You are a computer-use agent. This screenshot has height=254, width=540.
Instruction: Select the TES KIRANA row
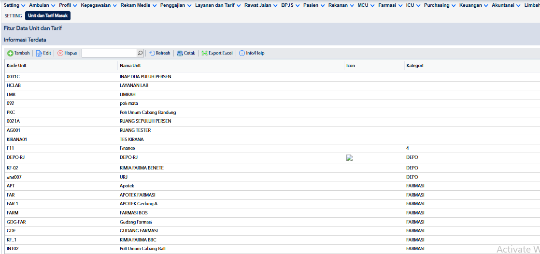pos(272,140)
